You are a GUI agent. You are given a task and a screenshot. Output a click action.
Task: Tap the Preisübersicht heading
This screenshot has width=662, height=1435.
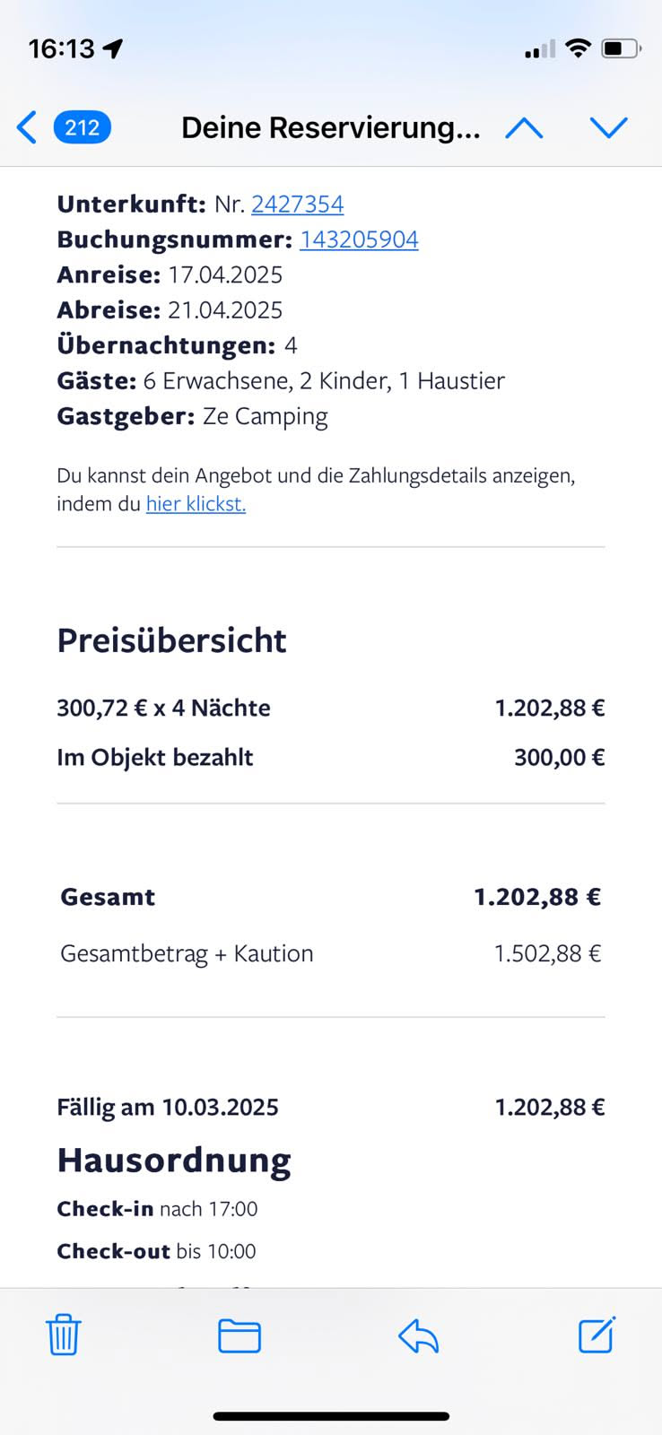(171, 640)
